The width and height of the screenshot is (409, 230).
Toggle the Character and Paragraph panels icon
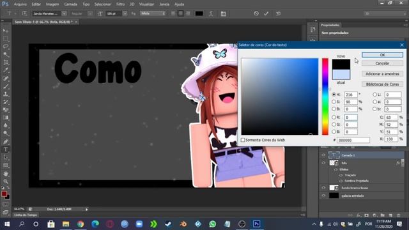point(223,13)
